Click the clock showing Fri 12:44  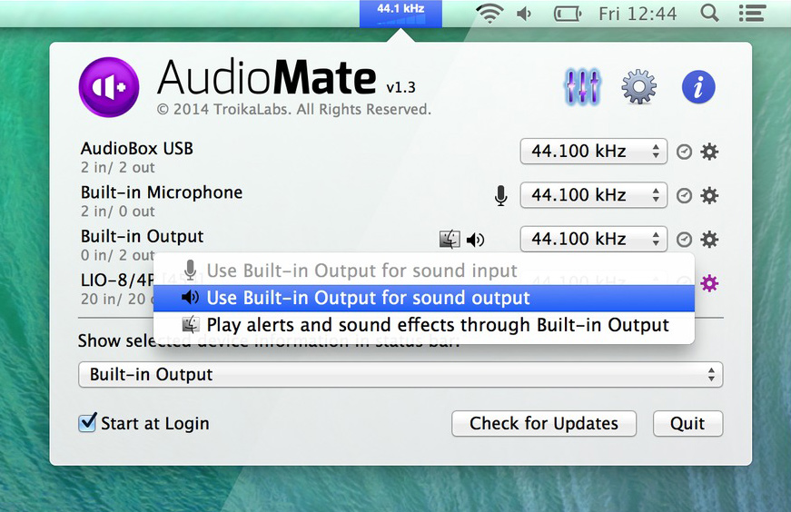tap(638, 15)
